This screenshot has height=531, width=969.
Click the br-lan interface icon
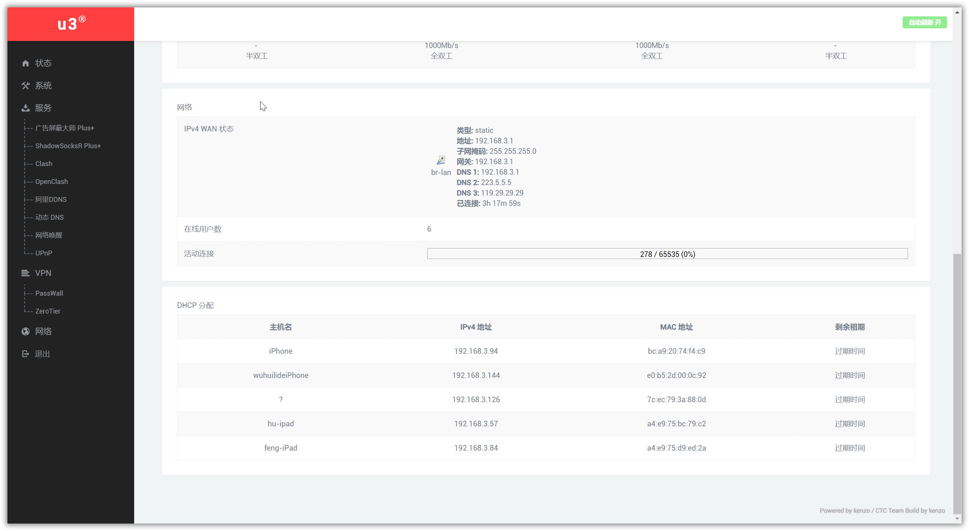pos(441,160)
